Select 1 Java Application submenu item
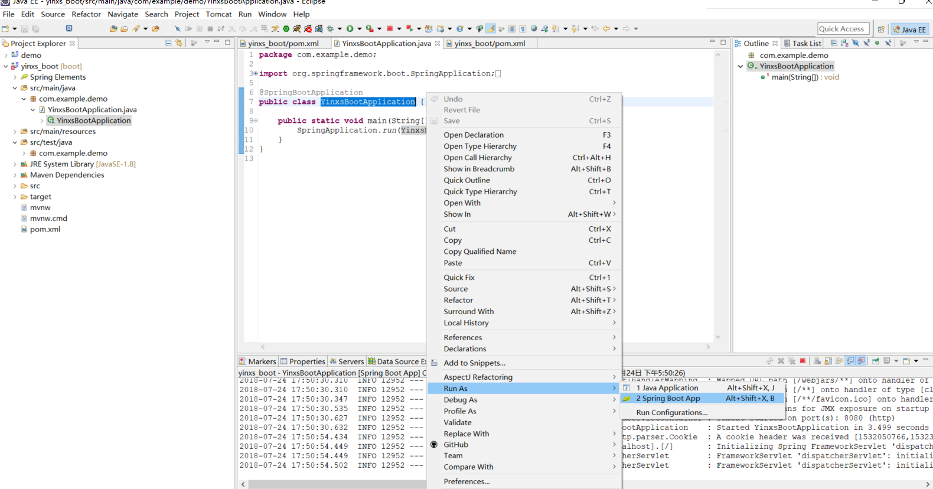Viewport: 933px width, 489px height. 703,388
